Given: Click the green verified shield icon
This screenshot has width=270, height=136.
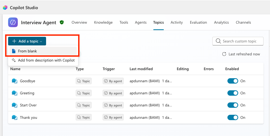Looking at the screenshot, I should 62,22.
